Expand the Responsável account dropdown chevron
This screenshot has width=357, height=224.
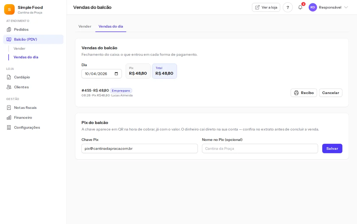(346, 7)
